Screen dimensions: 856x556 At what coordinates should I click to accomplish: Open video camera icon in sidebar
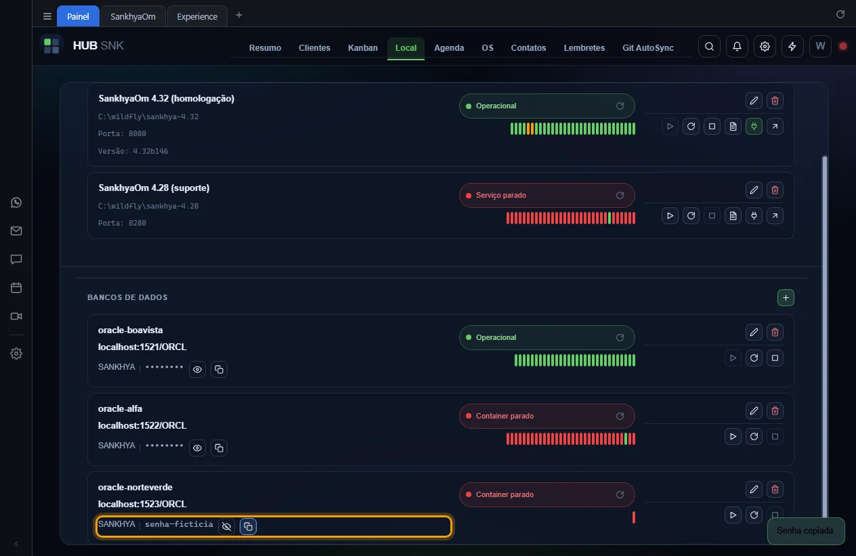[x=16, y=316]
